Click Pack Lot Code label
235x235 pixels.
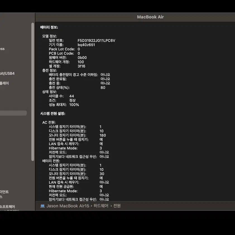click(62, 49)
